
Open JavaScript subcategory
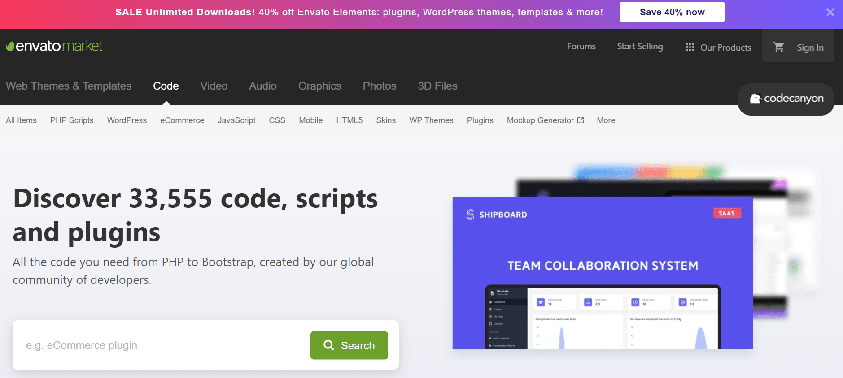click(236, 120)
